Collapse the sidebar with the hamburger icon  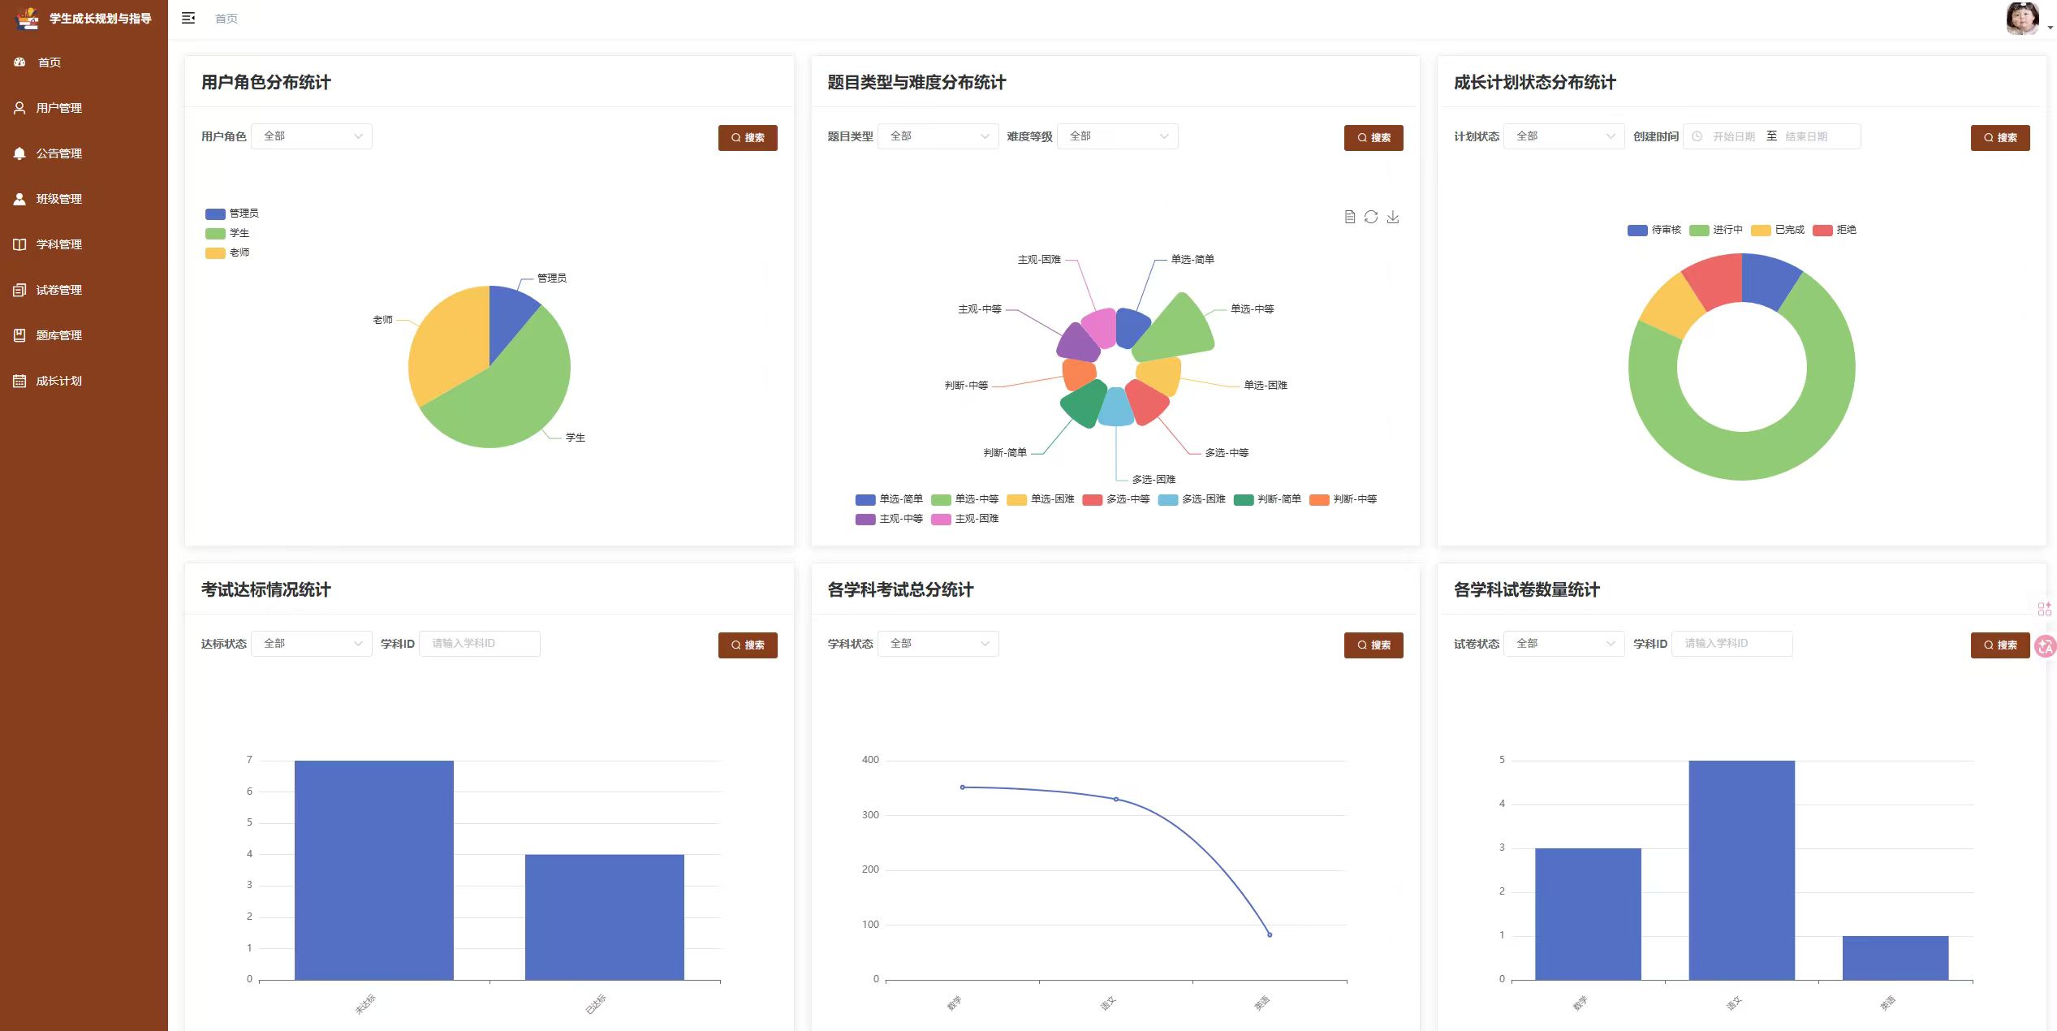[188, 18]
